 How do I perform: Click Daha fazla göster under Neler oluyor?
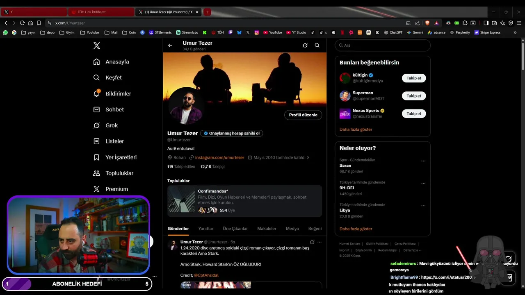(x=356, y=229)
